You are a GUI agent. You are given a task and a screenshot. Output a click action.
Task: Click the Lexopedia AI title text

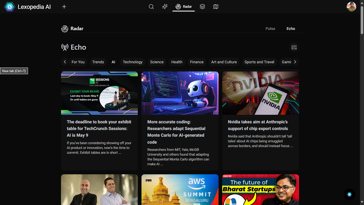[x=34, y=7]
